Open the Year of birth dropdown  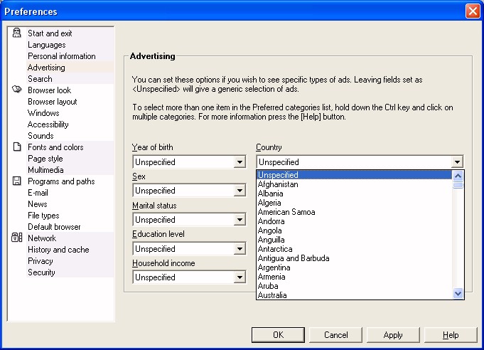tap(240, 162)
